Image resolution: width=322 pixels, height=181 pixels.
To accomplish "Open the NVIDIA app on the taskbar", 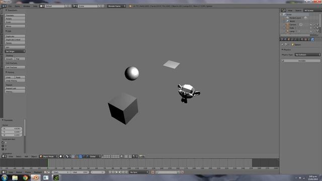I will point(56,177).
